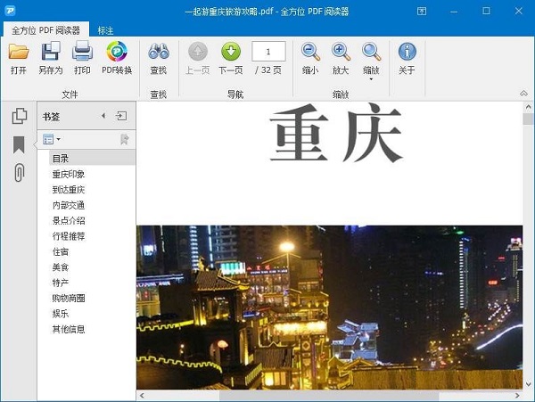Open the 关于 (About) info dialog

(407, 52)
